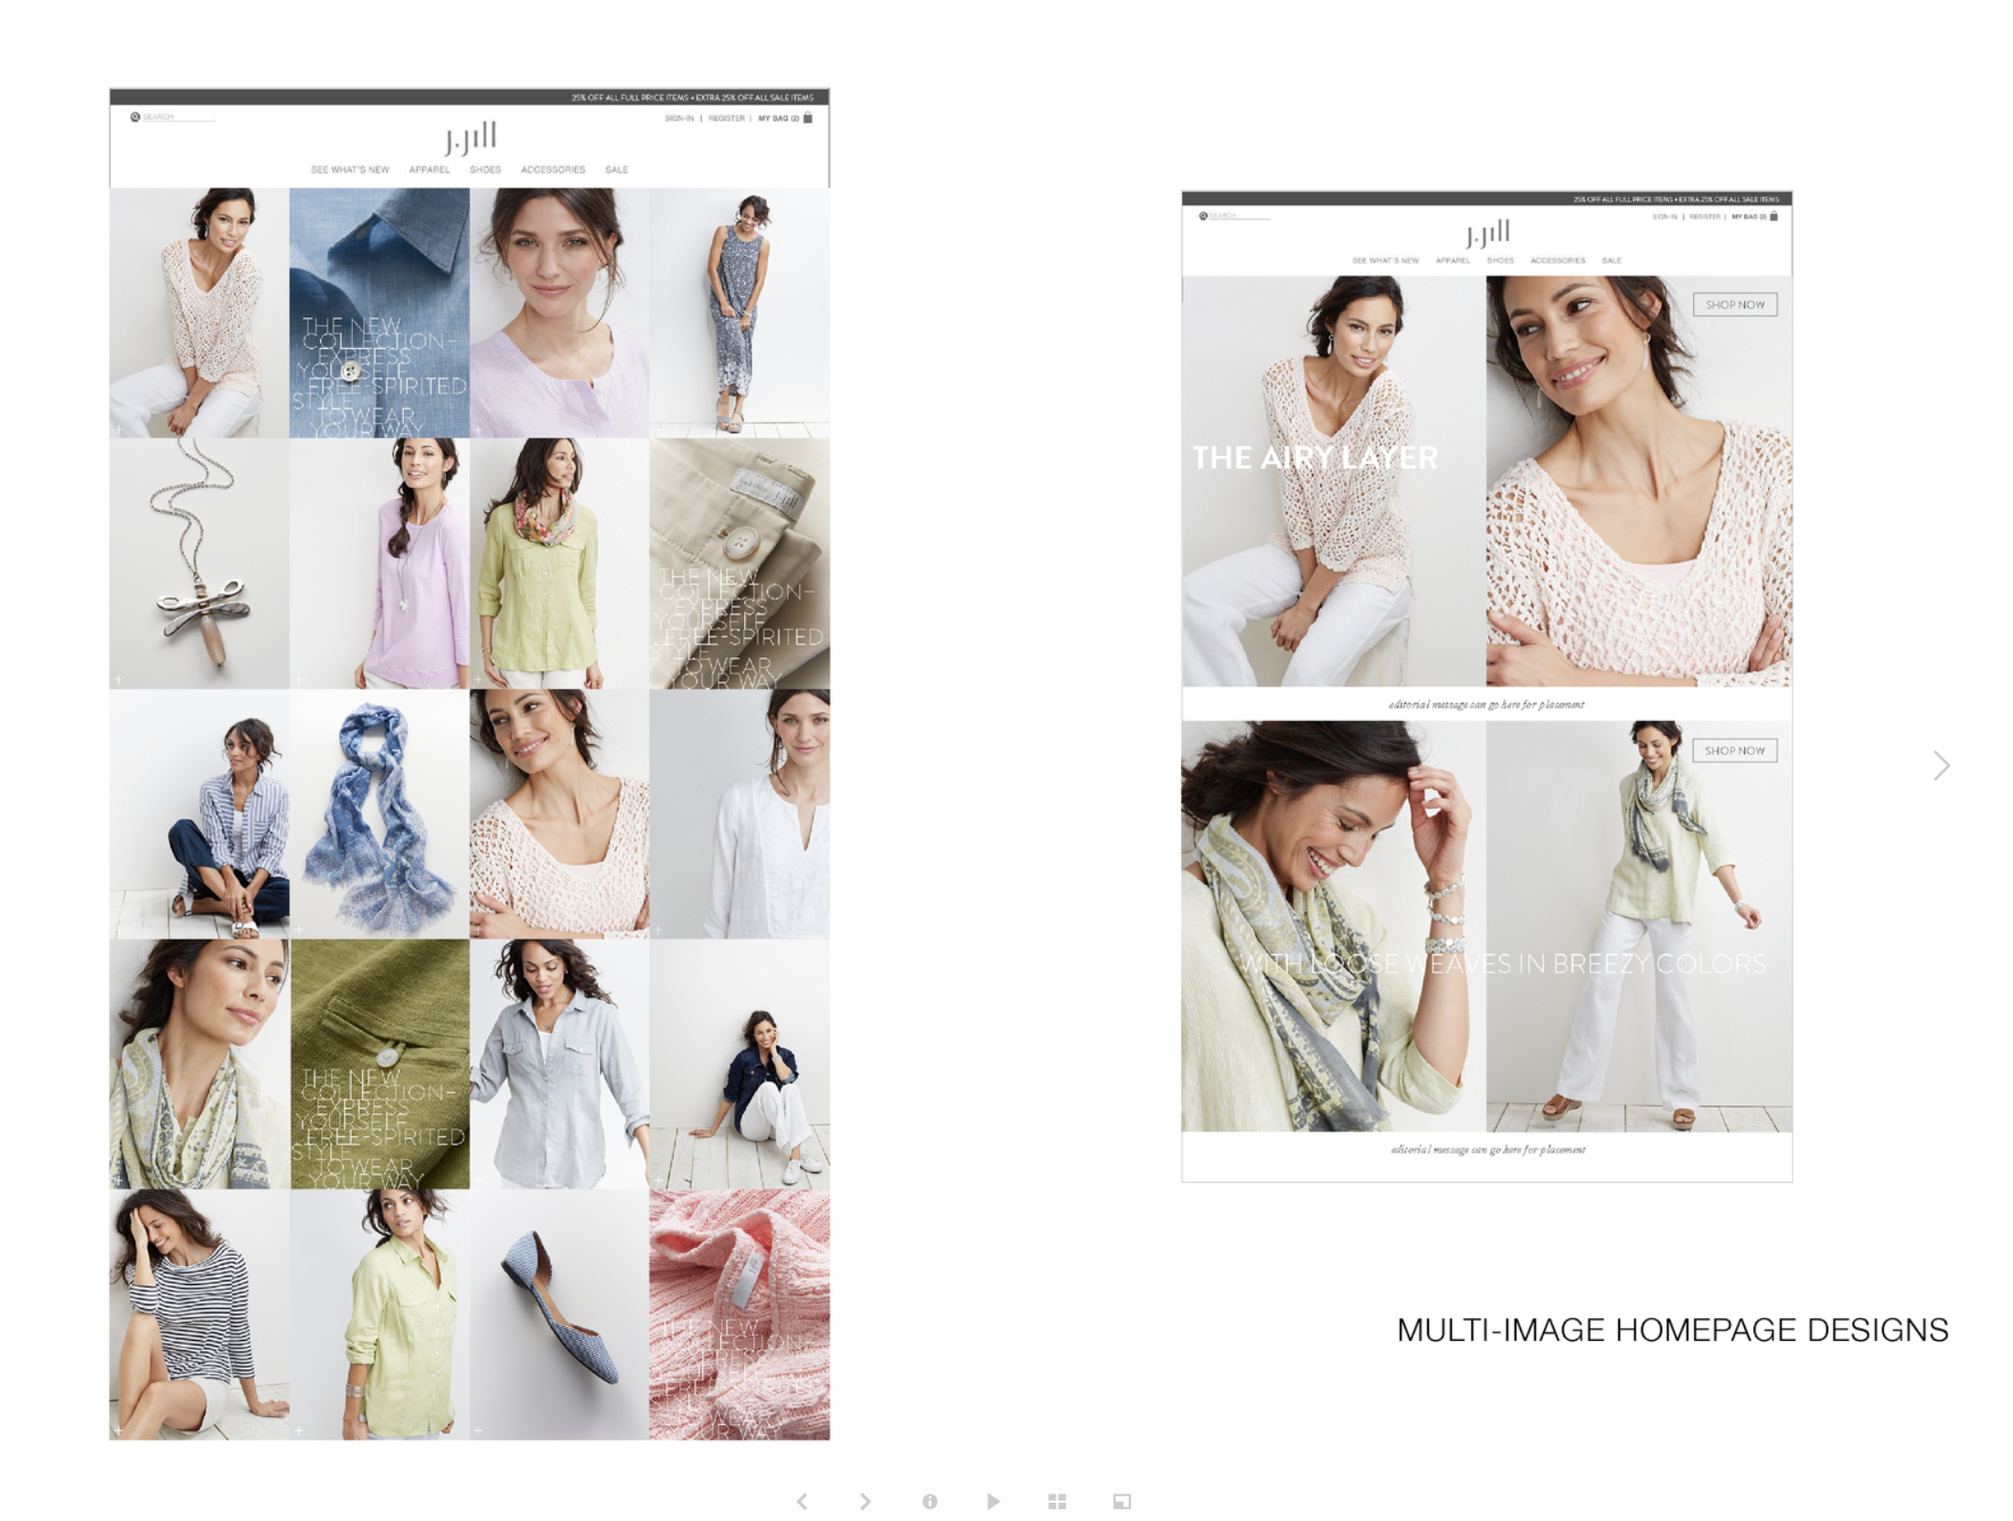Click the search magnifier icon on left mockup
The height and width of the screenshot is (1521, 2013).
134,118
